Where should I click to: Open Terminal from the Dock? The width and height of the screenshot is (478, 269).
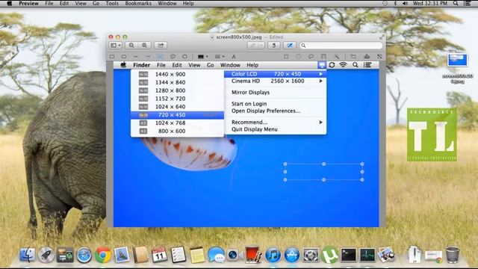pyautogui.click(x=349, y=255)
